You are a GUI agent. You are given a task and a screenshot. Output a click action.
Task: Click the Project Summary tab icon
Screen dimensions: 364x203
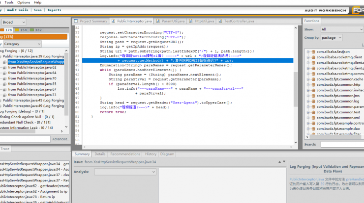point(76,21)
